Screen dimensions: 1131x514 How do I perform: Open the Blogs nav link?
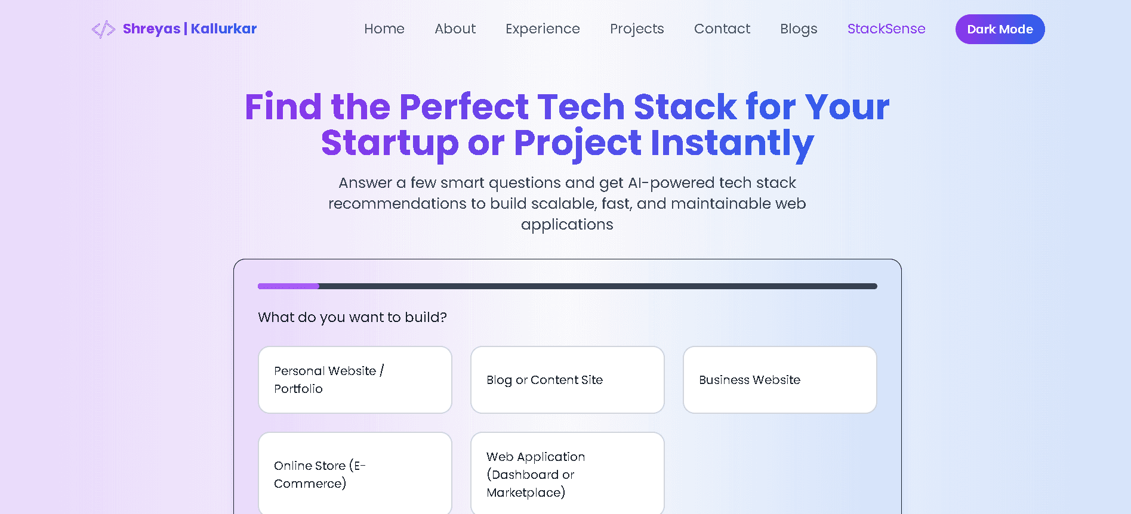[x=799, y=29]
